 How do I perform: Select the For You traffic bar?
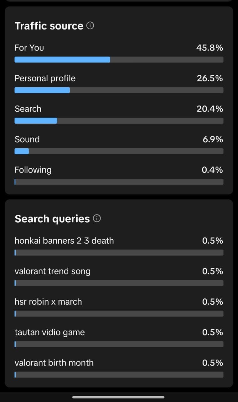coord(119,60)
